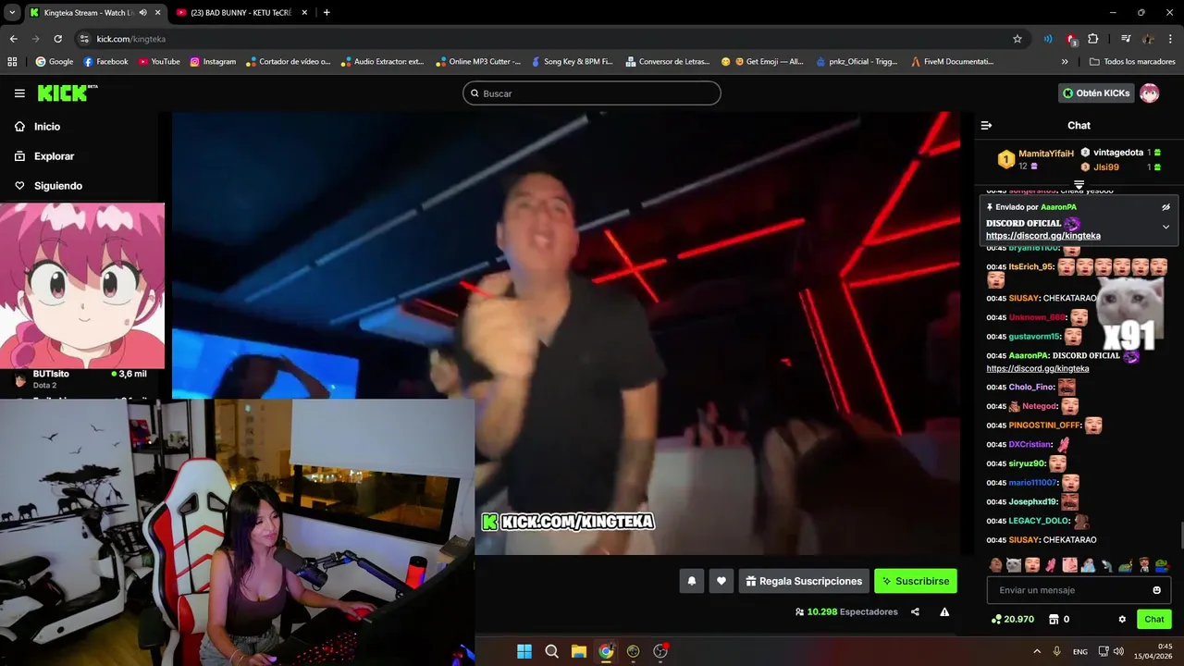Toggle stream notifications bell

(x=691, y=581)
